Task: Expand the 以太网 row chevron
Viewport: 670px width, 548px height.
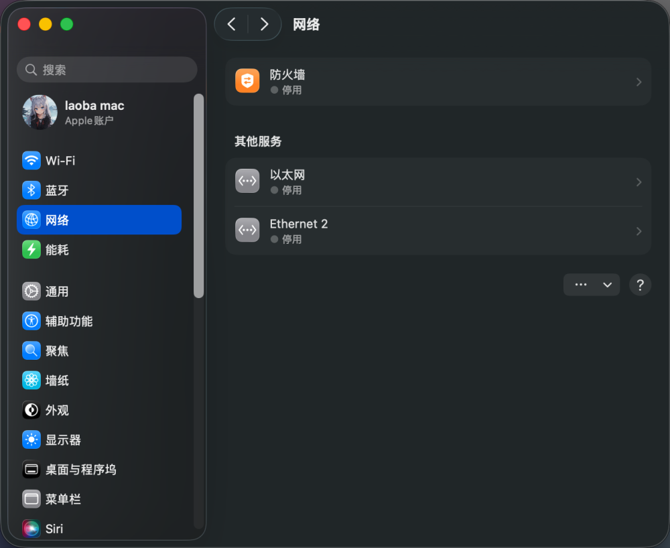Action: click(x=639, y=182)
